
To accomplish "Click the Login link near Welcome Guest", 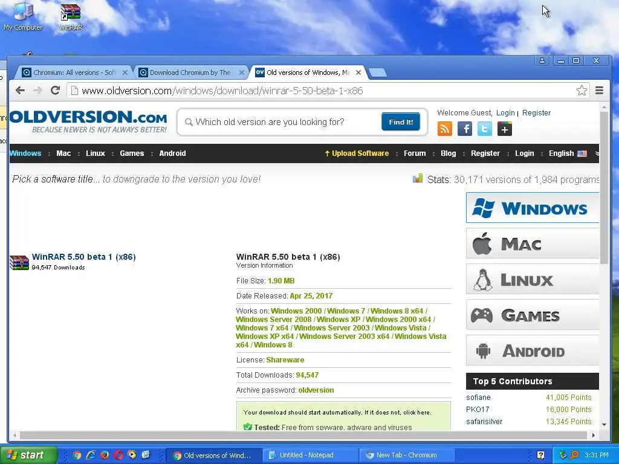I will pyautogui.click(x=505, y=113).
